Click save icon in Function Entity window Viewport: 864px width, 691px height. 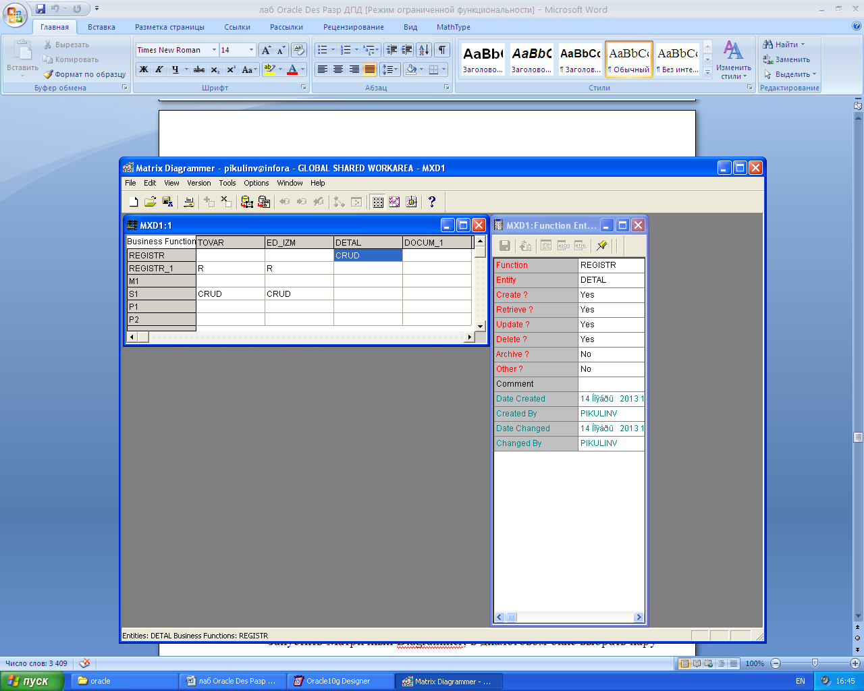[x=504, y=246]
